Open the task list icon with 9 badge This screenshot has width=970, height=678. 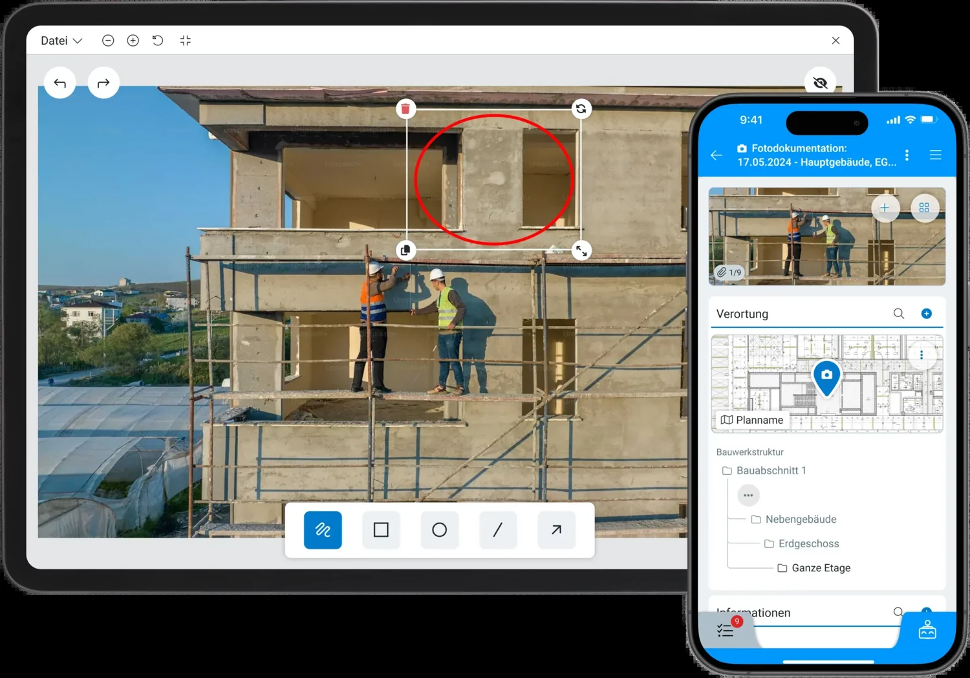(727, 629)
